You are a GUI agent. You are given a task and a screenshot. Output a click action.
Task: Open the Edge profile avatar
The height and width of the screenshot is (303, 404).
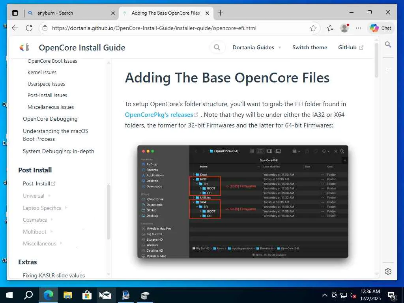344,28
